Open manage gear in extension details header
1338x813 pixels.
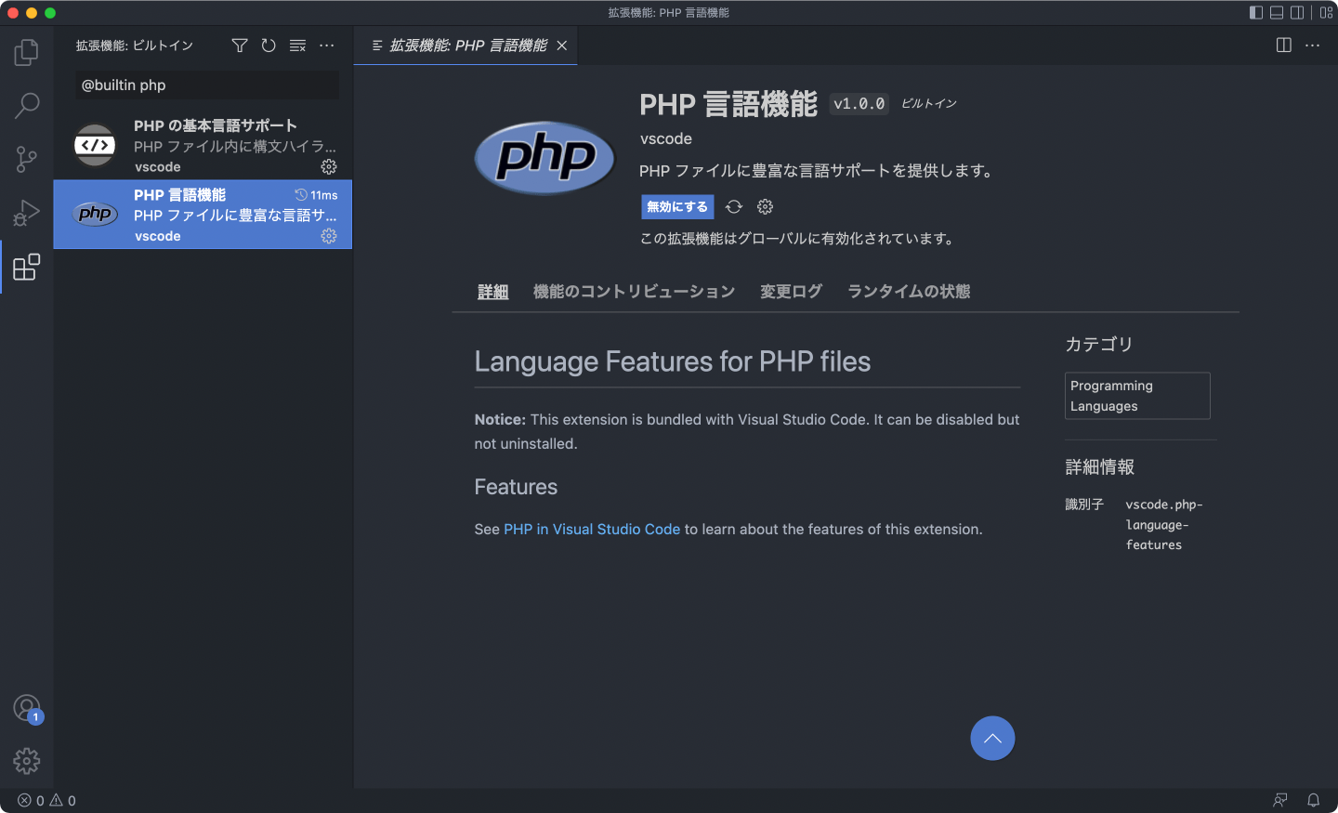click(x=766, y=207)
